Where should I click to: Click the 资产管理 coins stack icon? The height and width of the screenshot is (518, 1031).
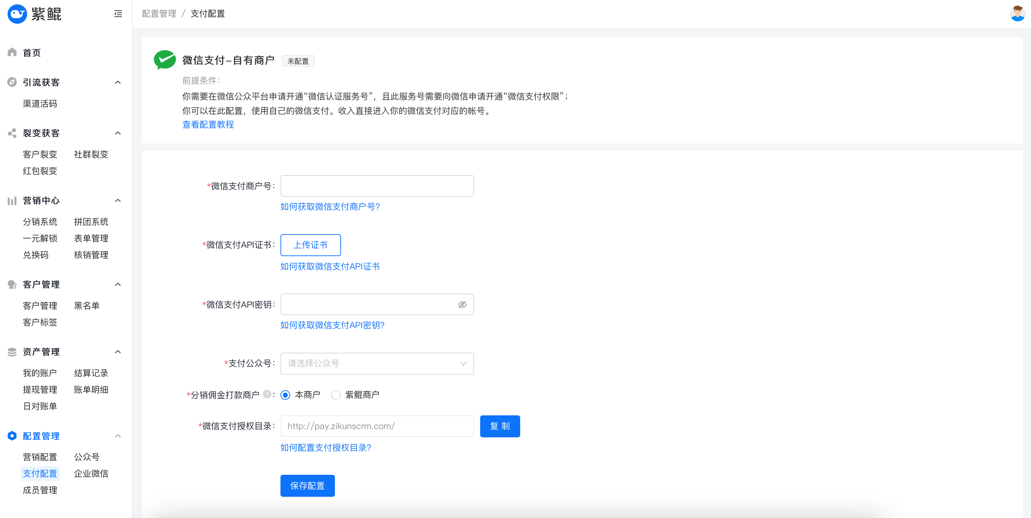pos(12,352)
